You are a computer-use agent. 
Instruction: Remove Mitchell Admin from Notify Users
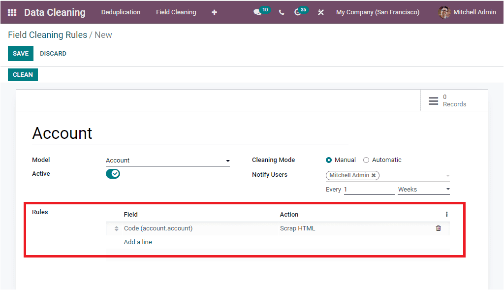click(373, 175)
